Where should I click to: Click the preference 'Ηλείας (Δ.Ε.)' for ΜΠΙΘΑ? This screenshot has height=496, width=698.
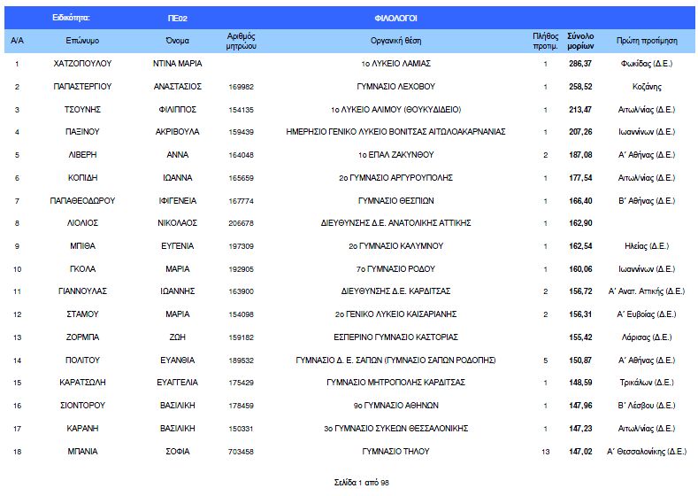pyautogui.click(x=647, y=245)
